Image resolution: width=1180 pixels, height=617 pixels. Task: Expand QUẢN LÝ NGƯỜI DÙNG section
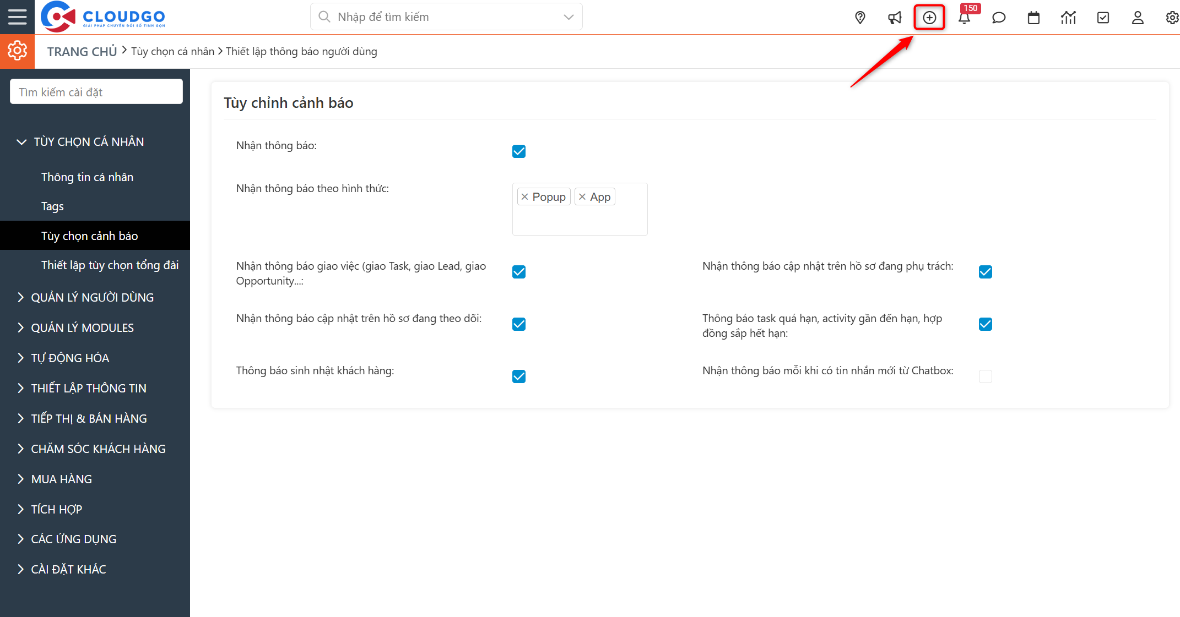[92, 297]
